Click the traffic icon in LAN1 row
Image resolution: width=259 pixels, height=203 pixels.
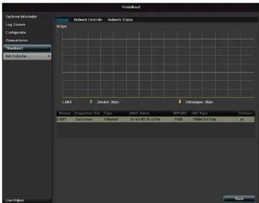coord(241,120)
